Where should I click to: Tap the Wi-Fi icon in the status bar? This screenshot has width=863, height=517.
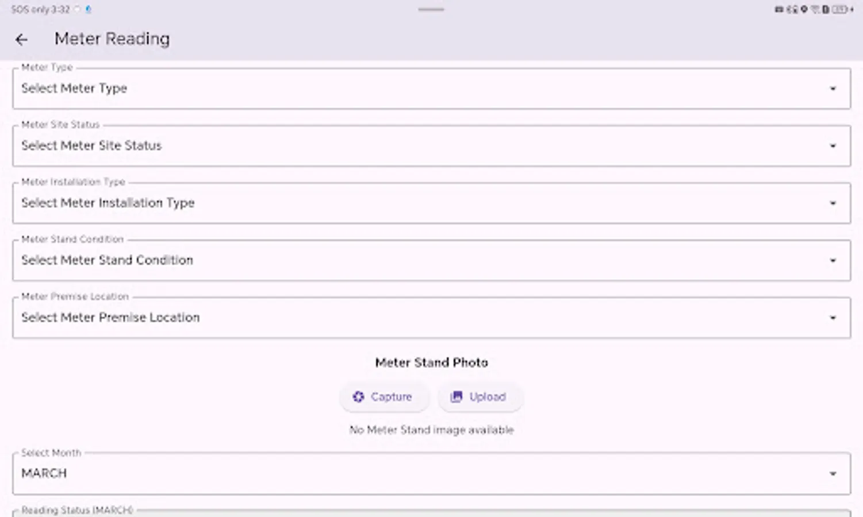(814, 9)
